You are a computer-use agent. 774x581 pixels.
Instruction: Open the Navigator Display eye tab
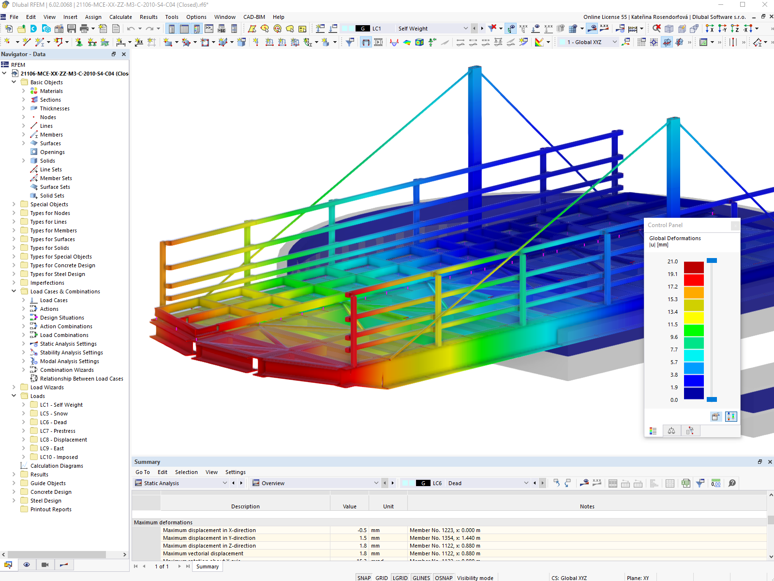click(27, 565)
